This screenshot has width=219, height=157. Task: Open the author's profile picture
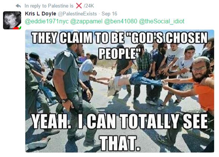12,20
